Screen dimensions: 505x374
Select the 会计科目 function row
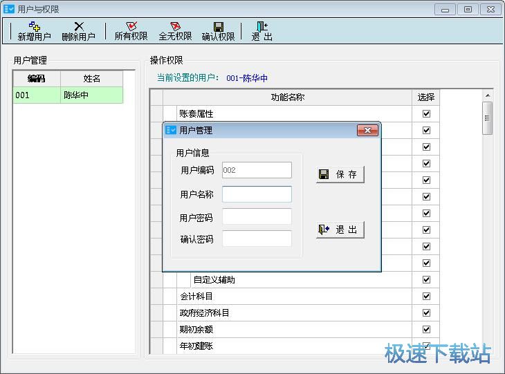[x=295, y=296]
